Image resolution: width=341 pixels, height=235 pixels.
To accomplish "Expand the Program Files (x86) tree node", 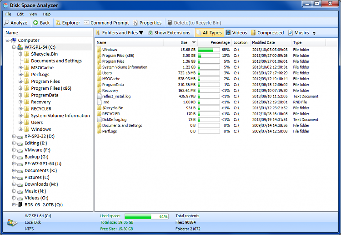I will [x=20, y=88].
